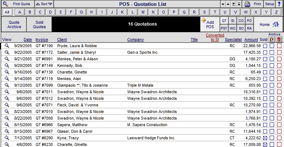Tick the red delete box for QT #7172
The width and height of the screenshot is (284, 147).
point(279,52)
